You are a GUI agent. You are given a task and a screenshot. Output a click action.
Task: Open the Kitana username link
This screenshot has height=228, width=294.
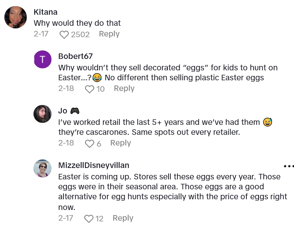pos(45,12)
